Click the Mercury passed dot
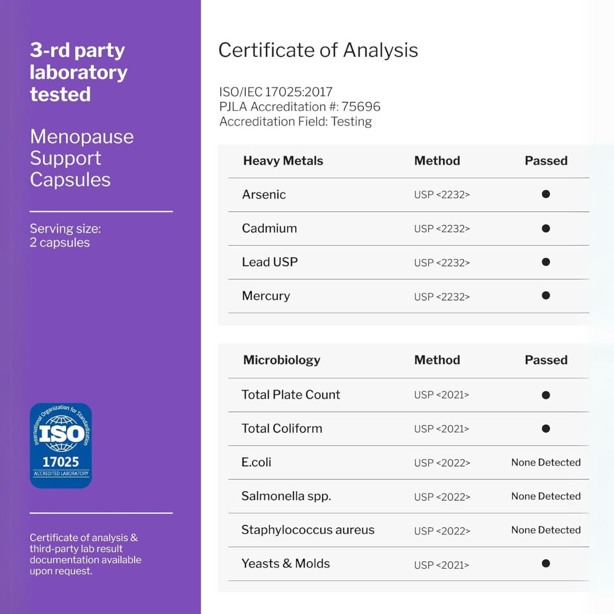The width and height of the screenshot is (614, 614). (546, 296)
